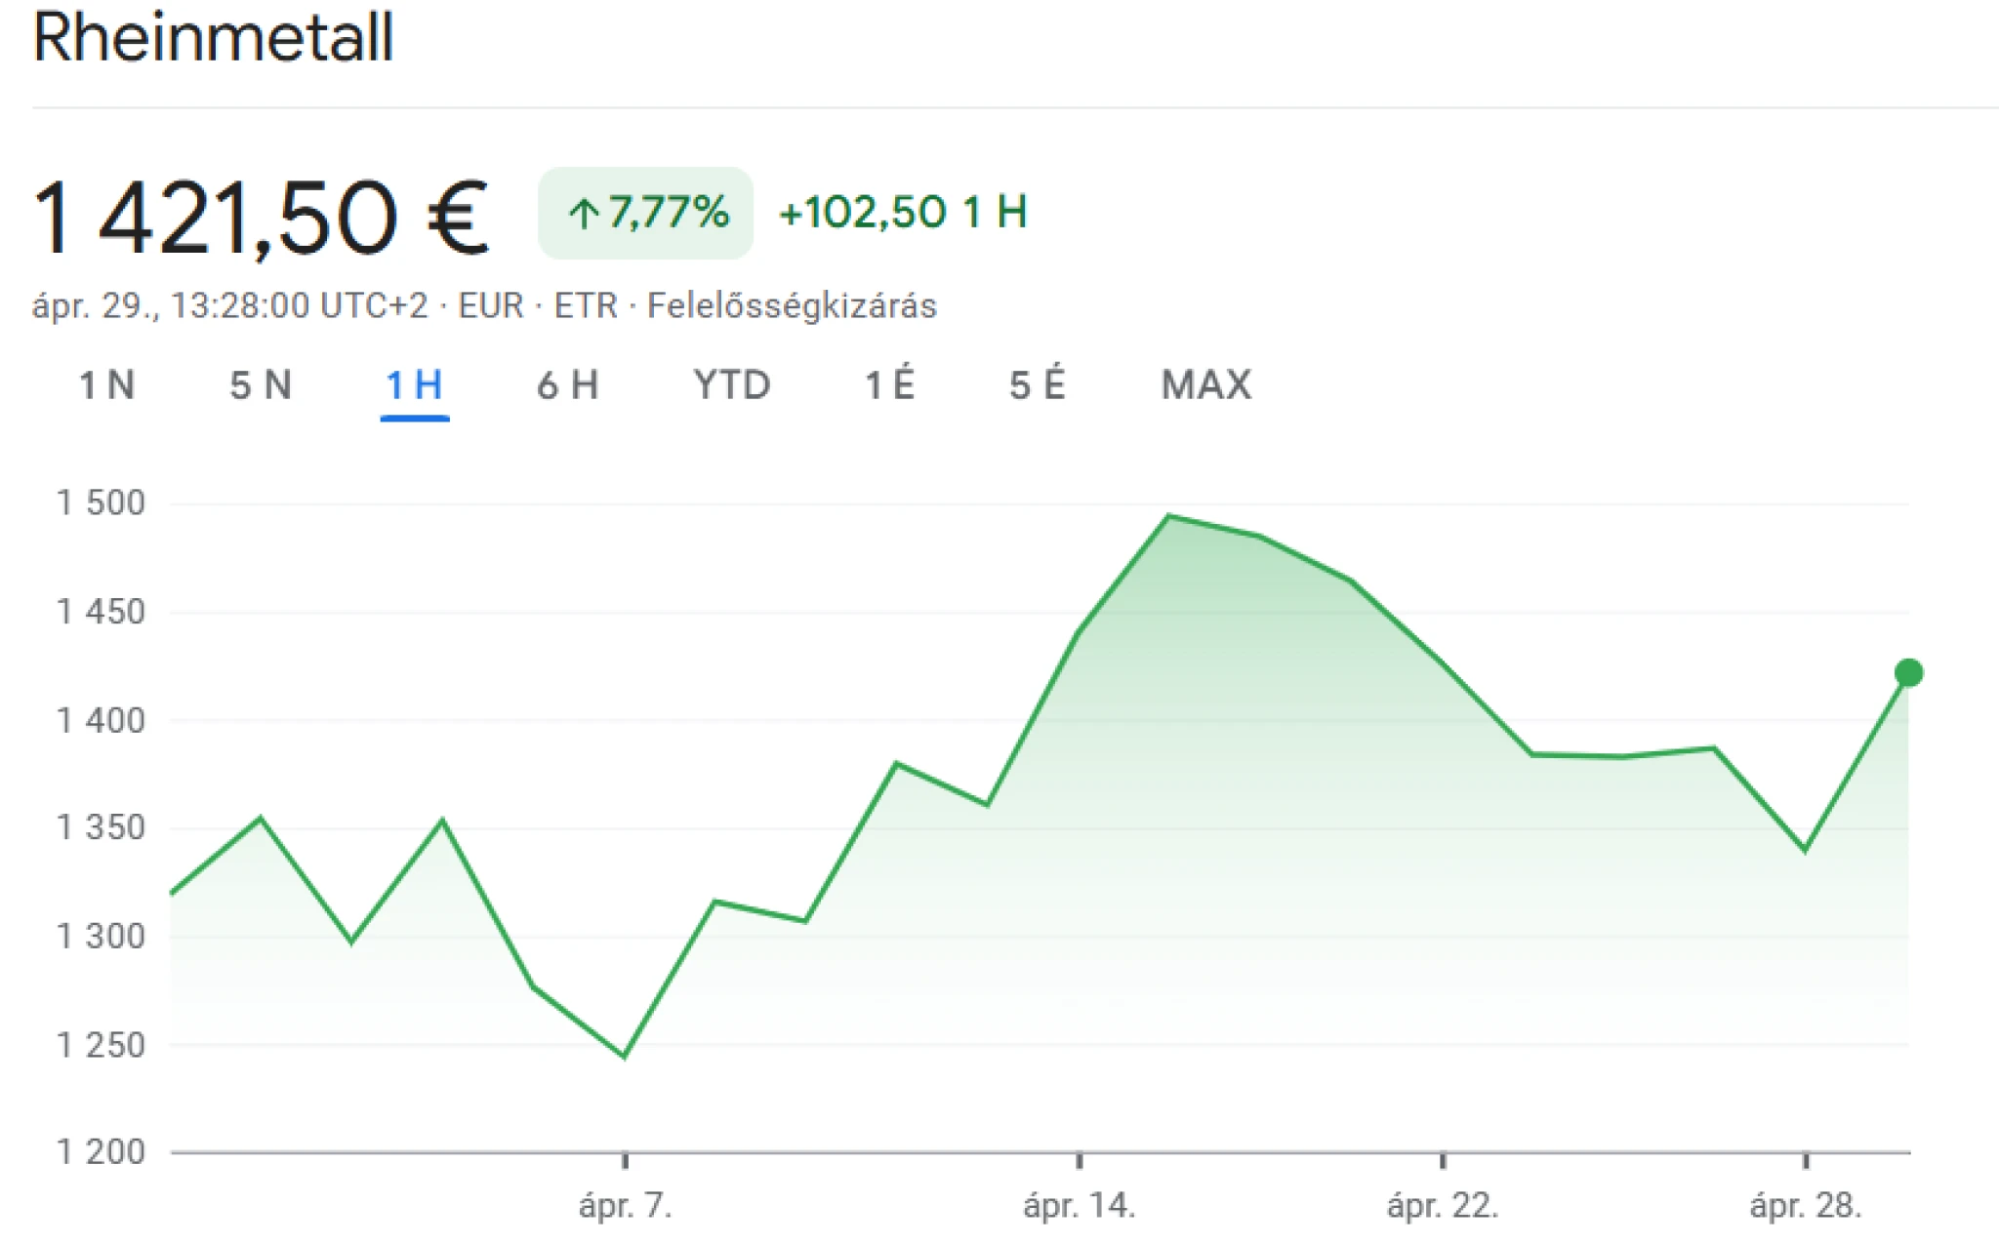Click the ápr. 7. axis tick label
The image size is (1999, 1245).
626,1206
